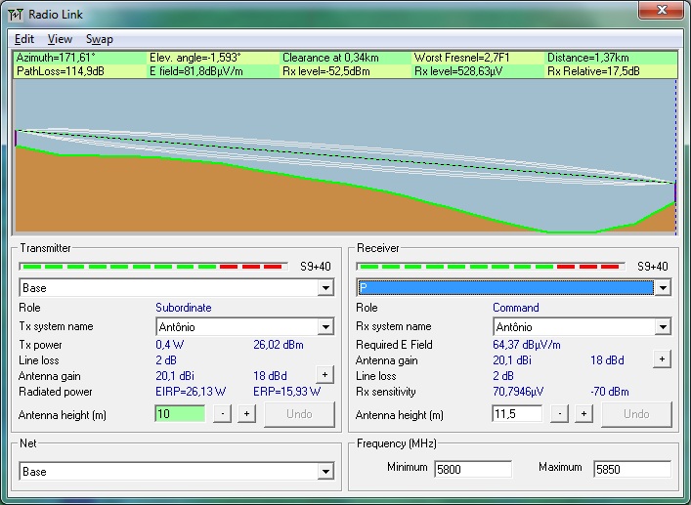This screenshot has height=505, width=691.
Task: Click the Swap menu item
Action: (x=99, y=39)
